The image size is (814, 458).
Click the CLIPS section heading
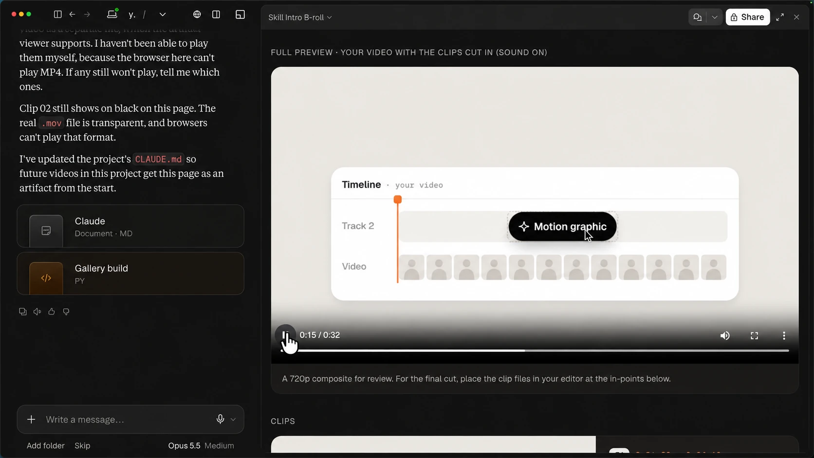pos(283,421)
